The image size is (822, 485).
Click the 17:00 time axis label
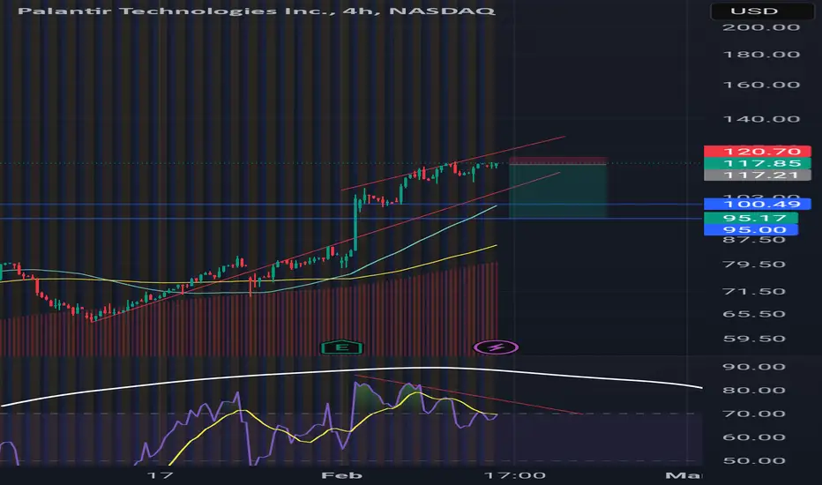(x=515, y=475)
